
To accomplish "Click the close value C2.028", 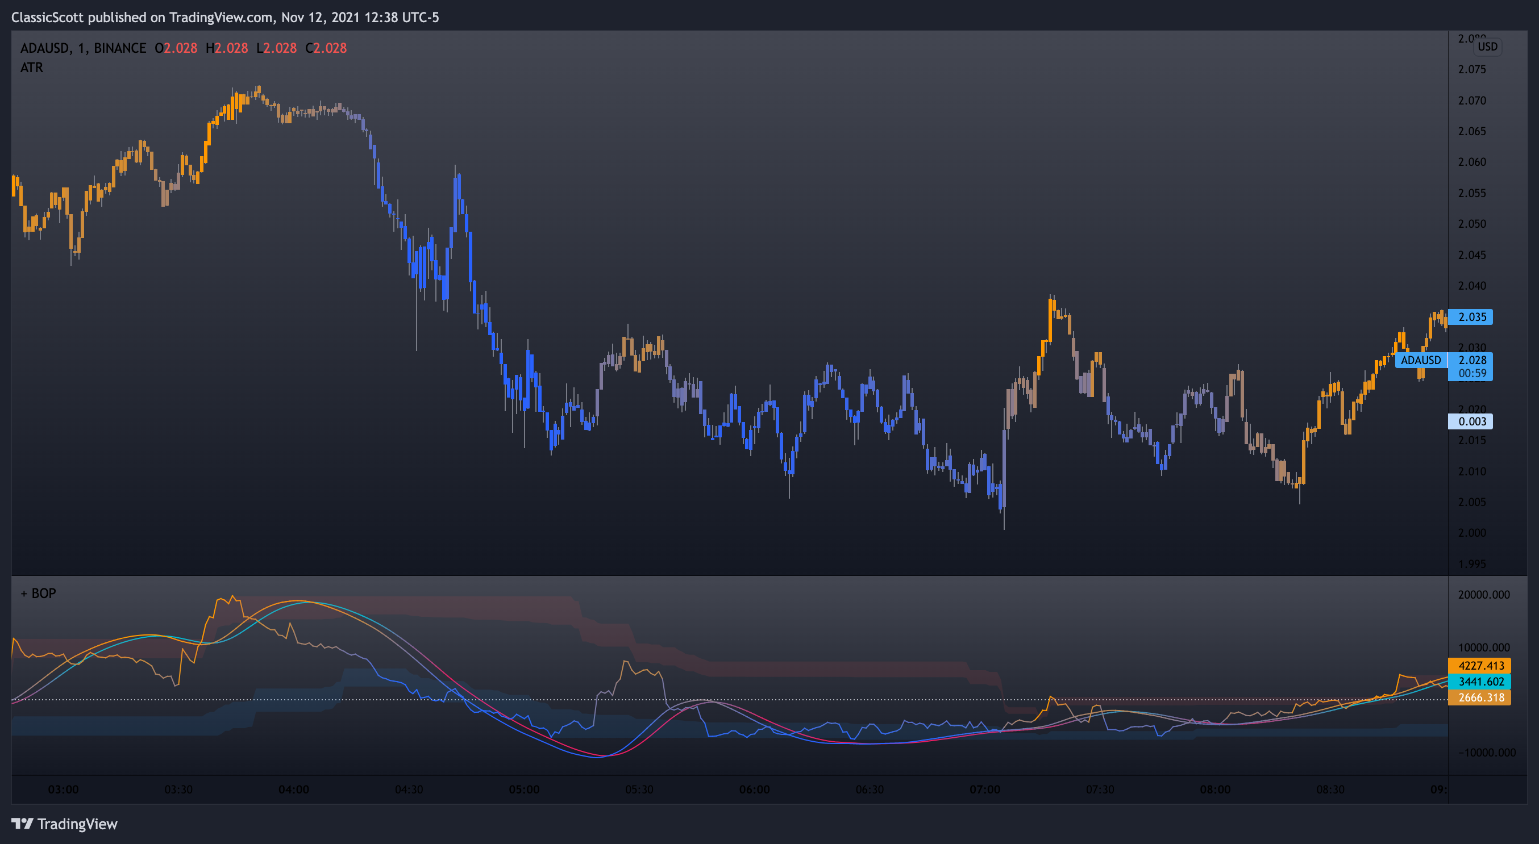I will tap(326, 48).
